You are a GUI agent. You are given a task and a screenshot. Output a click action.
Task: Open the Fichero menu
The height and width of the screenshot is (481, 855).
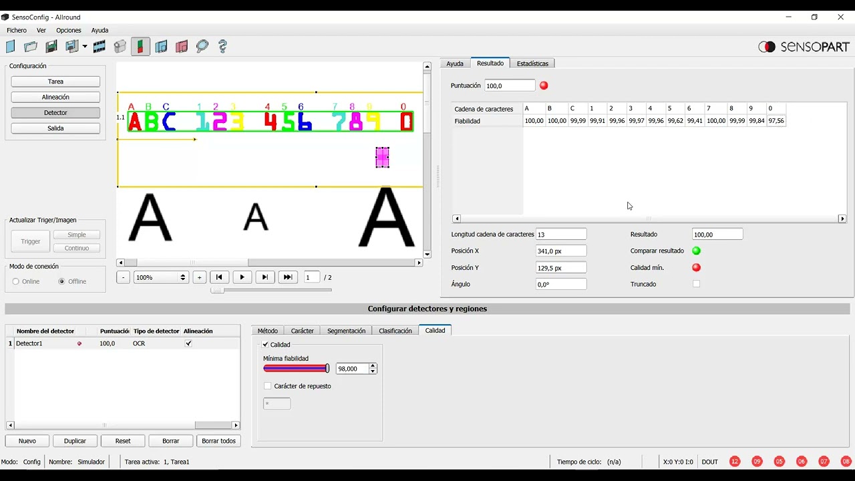pos(17,30)
